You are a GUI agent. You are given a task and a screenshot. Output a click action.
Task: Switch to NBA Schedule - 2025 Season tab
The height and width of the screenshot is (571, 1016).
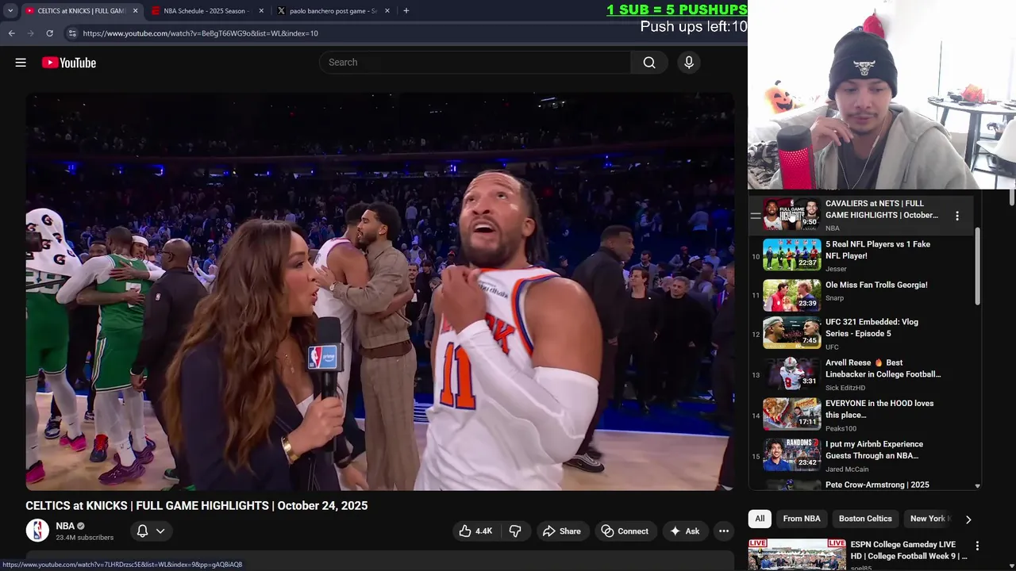206,11
